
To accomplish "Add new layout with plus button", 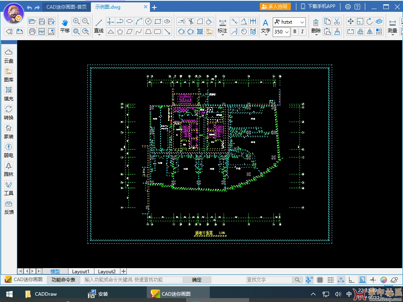I will click(124, 271).
